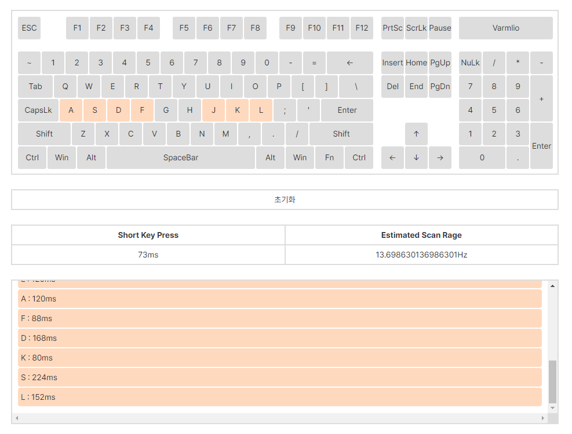
Task: Click the Home key
Action: pos(416,62)
